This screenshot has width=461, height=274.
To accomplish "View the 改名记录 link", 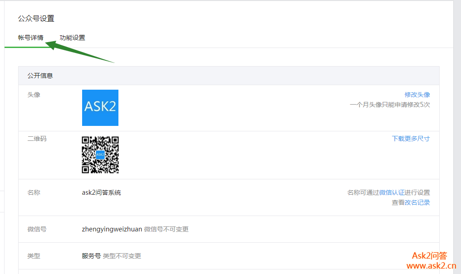I will pyautogui.click(x=417, y=202).
